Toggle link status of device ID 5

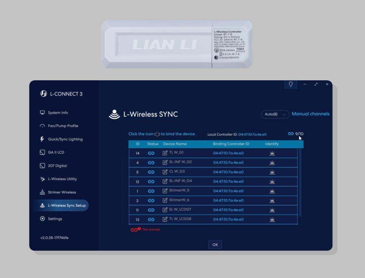pyautogui.click(x=151, y=172)
